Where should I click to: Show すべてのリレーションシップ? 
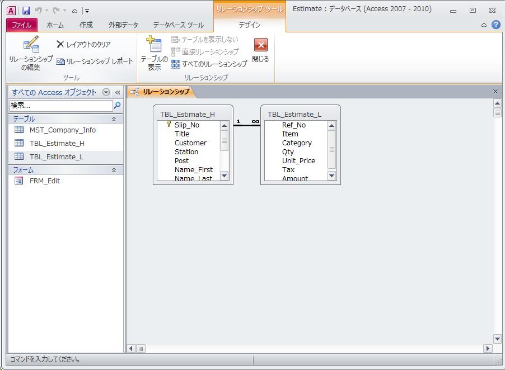tap(209, 64)
